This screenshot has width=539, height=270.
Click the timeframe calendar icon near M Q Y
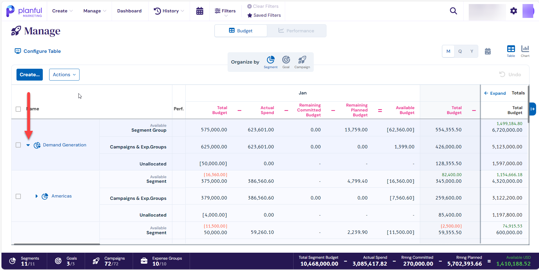click(x=488, y=51)
